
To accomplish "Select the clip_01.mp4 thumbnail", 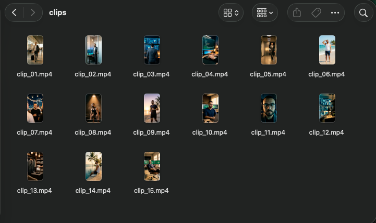I will pyautogui.click(x=35, y=50).
